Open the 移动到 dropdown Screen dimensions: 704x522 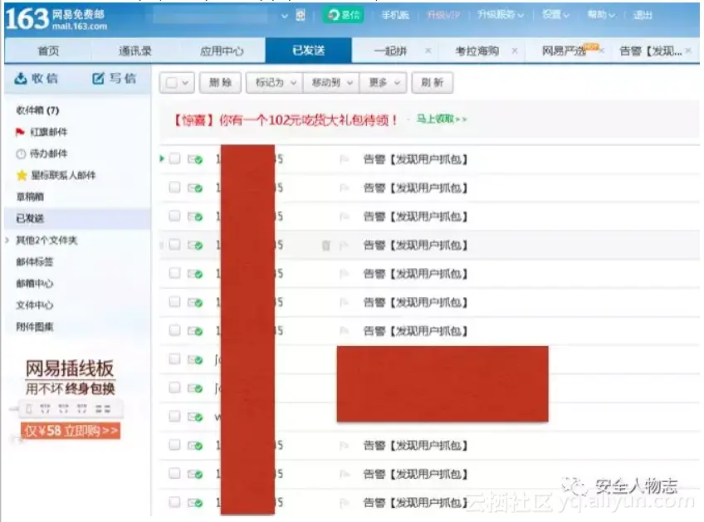(331, 83)
